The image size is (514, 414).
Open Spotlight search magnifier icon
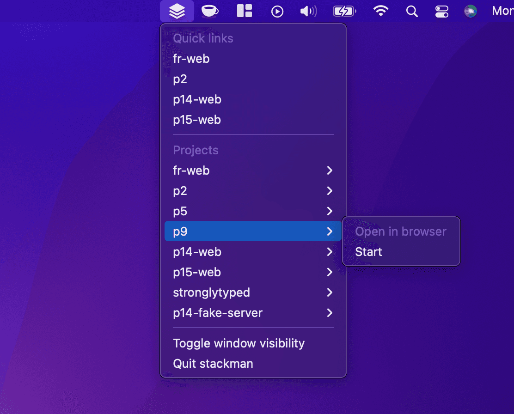(x=412, y=12)
